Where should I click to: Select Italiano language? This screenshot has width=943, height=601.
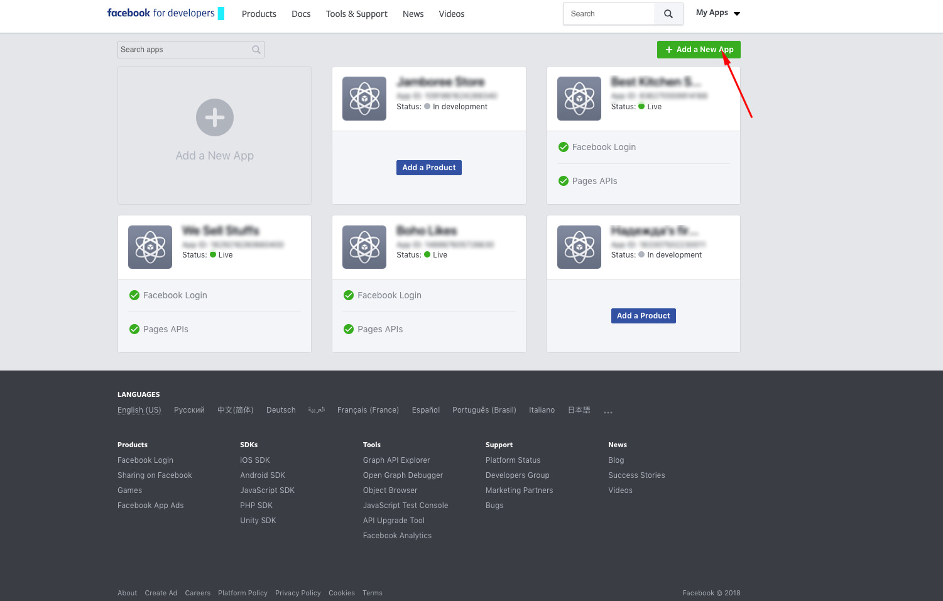pyautogui.click(x=542, y=410)
